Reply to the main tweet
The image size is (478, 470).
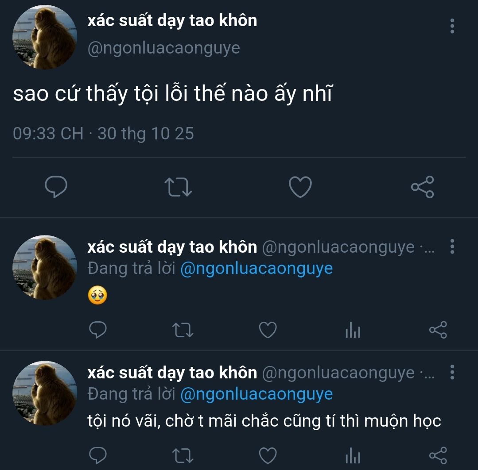click(56, 187)
